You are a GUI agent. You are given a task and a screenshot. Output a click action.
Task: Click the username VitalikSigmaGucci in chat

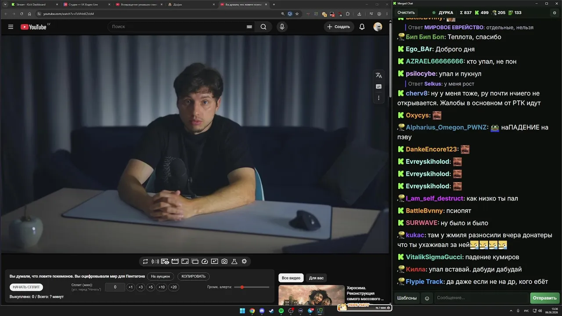coord(434,257)
